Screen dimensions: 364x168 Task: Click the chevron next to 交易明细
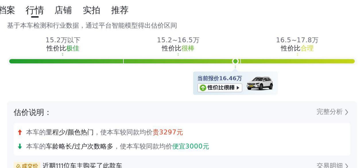click(347, 166)
